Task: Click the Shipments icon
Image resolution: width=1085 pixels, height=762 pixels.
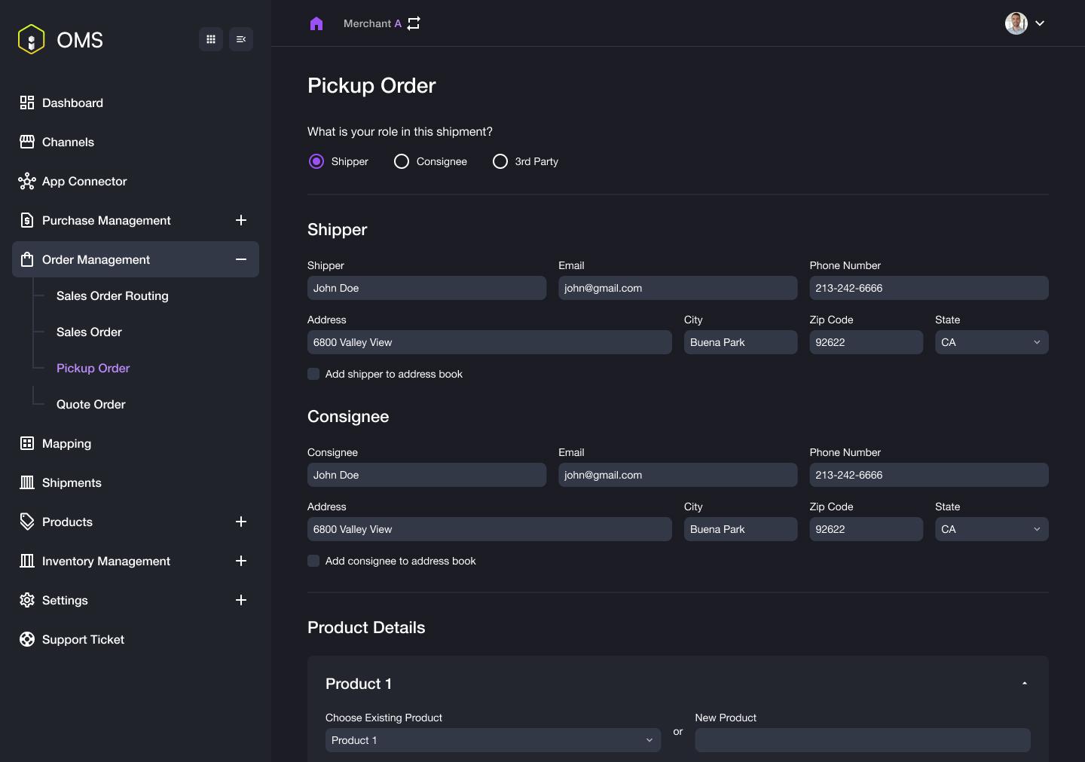Action: point(27,482)
